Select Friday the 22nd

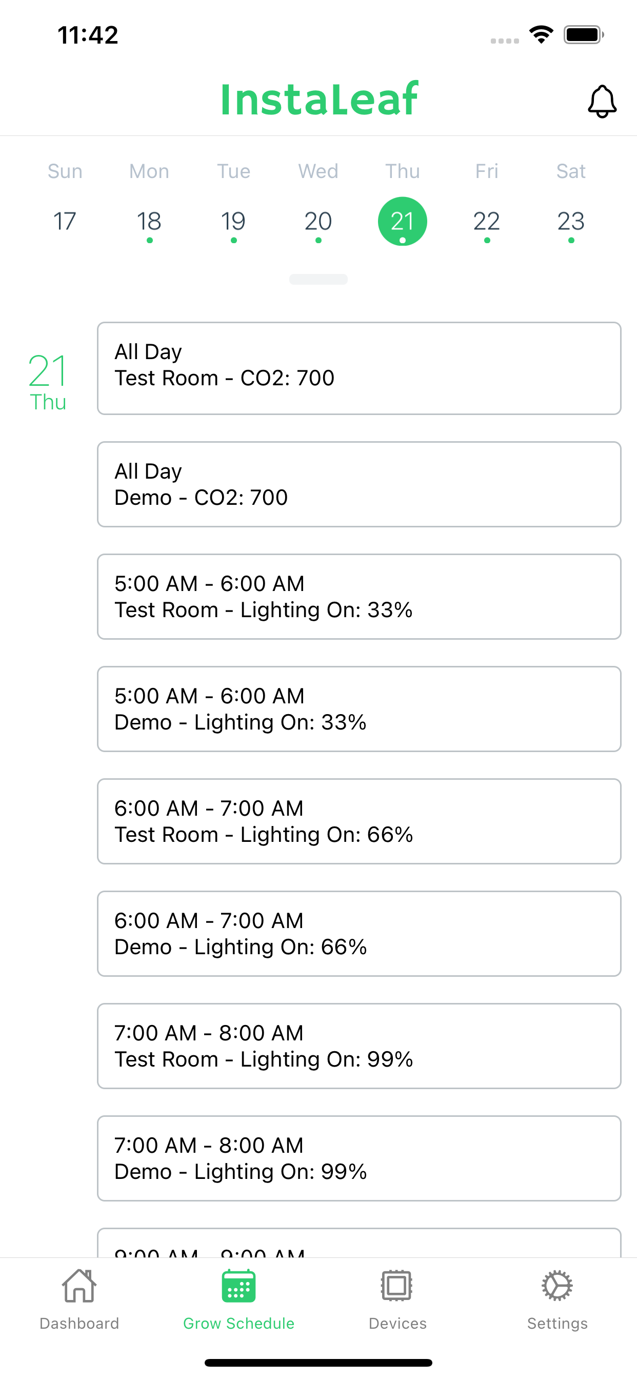tap(487, 221)
